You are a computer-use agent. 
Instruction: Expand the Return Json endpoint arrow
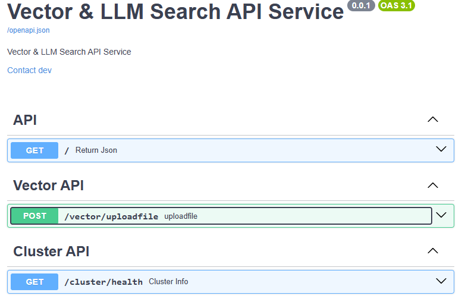pyautogui.click(x=441, y=149)
